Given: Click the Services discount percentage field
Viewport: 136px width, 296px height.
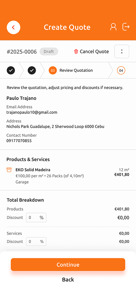Looking at the screenshot, I should 36,242.
